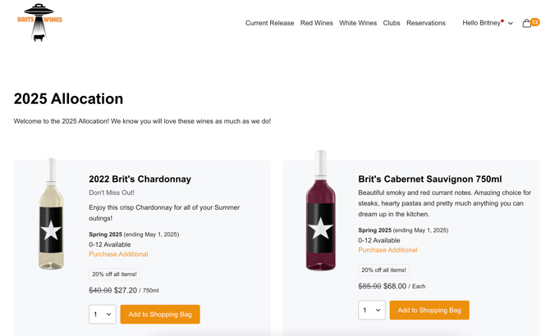The width and height of the screenshot is (550, 336).
Task: Open Cabernet Sauvignon quantity dropdown
Action: (372, 310)
